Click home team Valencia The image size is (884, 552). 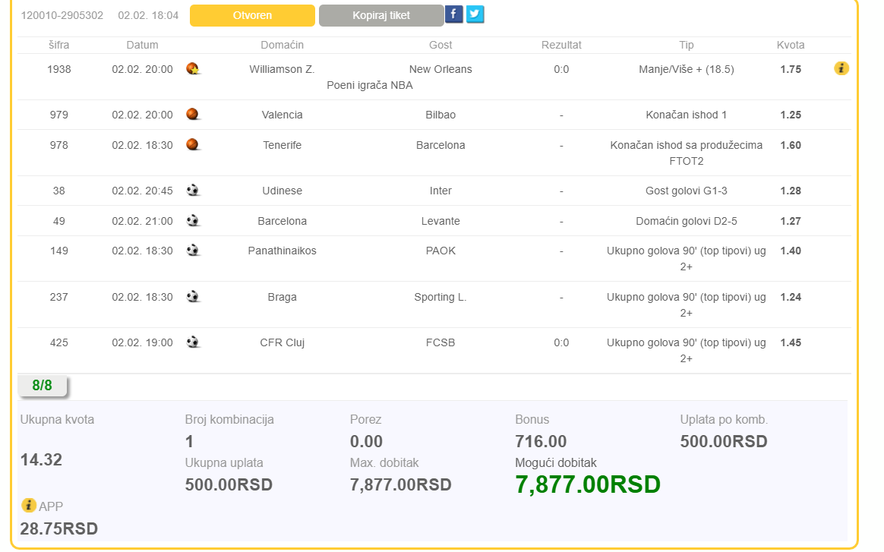(282, 115)
